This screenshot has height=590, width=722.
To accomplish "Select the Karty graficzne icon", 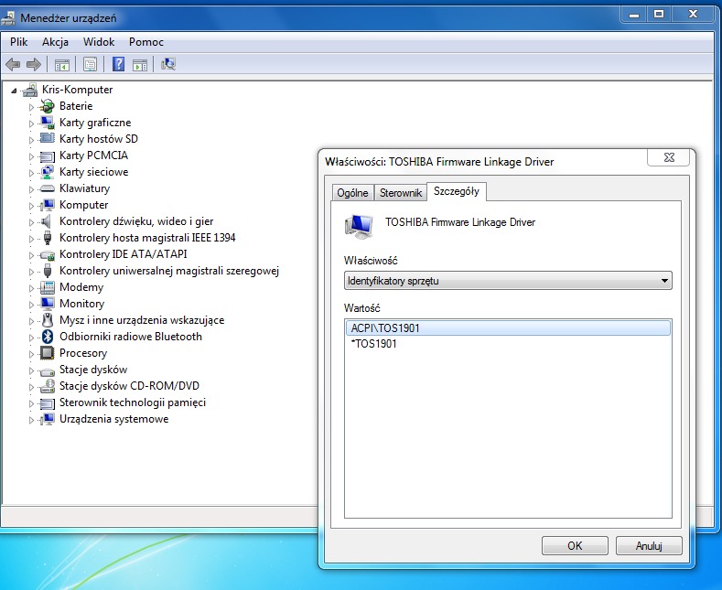I will click(47, 123).
